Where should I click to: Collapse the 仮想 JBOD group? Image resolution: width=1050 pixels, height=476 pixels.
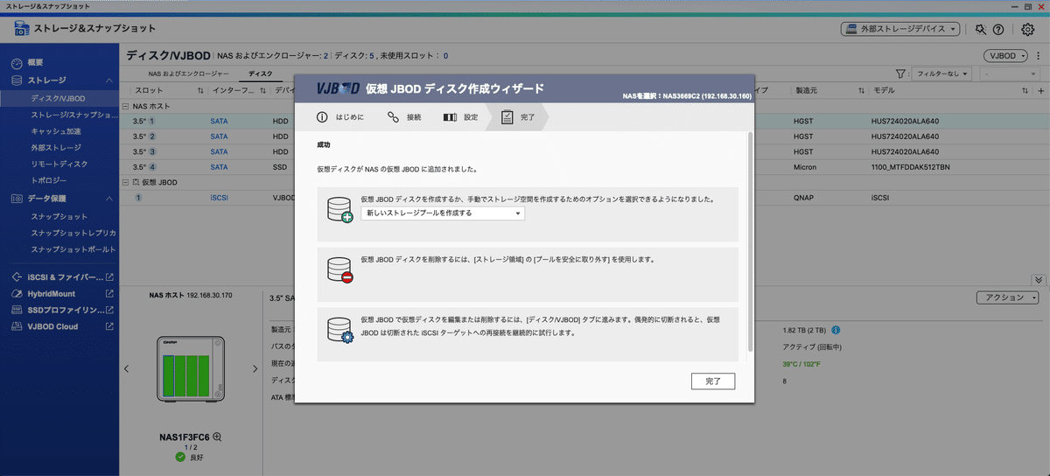(x=125, y=183)
